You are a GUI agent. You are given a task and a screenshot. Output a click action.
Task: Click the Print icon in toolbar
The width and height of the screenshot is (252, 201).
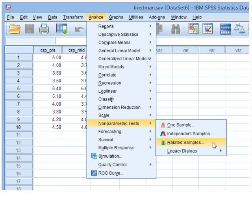(x=44, y=29)
